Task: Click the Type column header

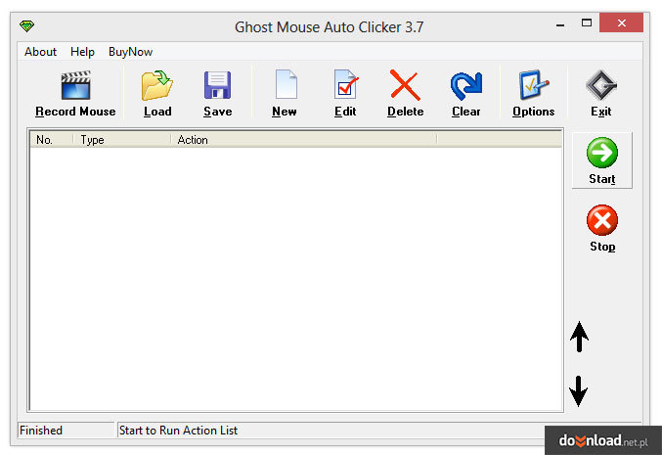Action: [x=121, y=139]
